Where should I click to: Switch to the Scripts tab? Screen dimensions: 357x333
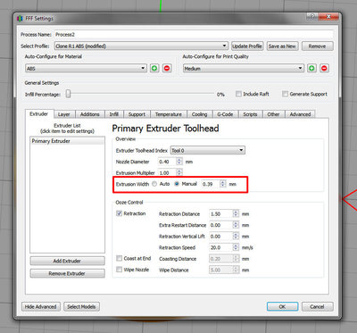(x=250, y=114)
